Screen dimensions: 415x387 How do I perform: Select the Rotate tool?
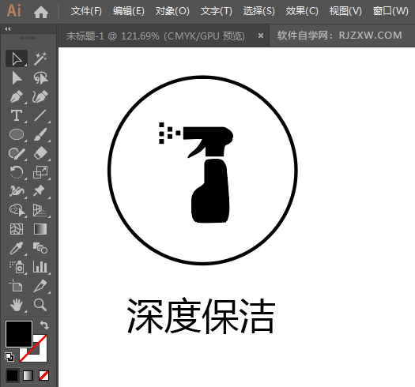17,172
